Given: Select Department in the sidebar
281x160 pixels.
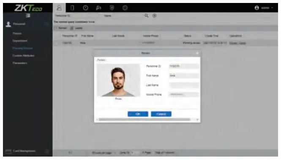Looking at the screenshot, I should coord(20,41).
